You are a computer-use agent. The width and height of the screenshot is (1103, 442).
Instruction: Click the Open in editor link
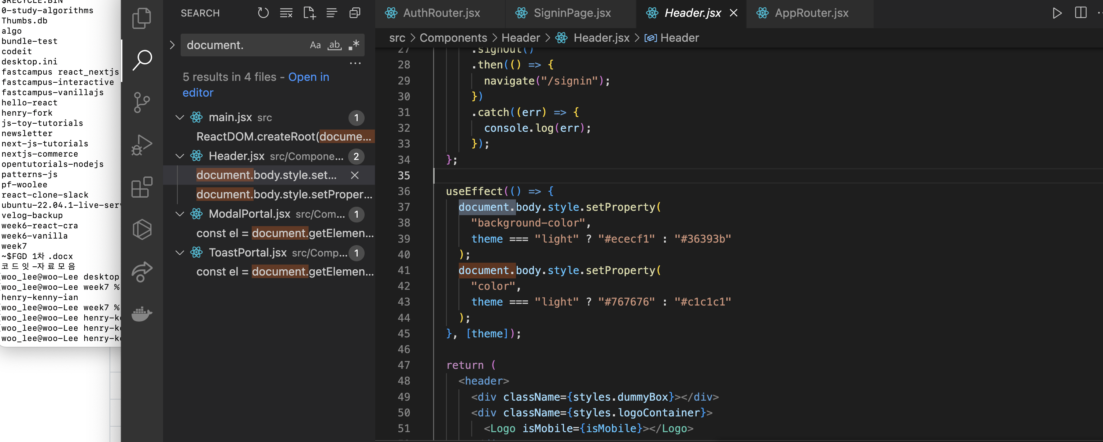coord(308,77)
